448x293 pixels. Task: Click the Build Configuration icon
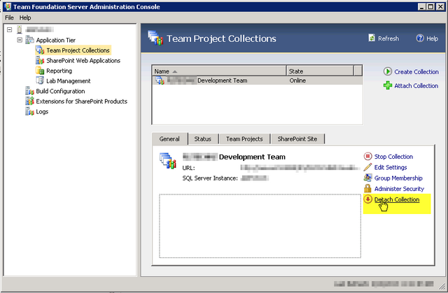[29, 91]
